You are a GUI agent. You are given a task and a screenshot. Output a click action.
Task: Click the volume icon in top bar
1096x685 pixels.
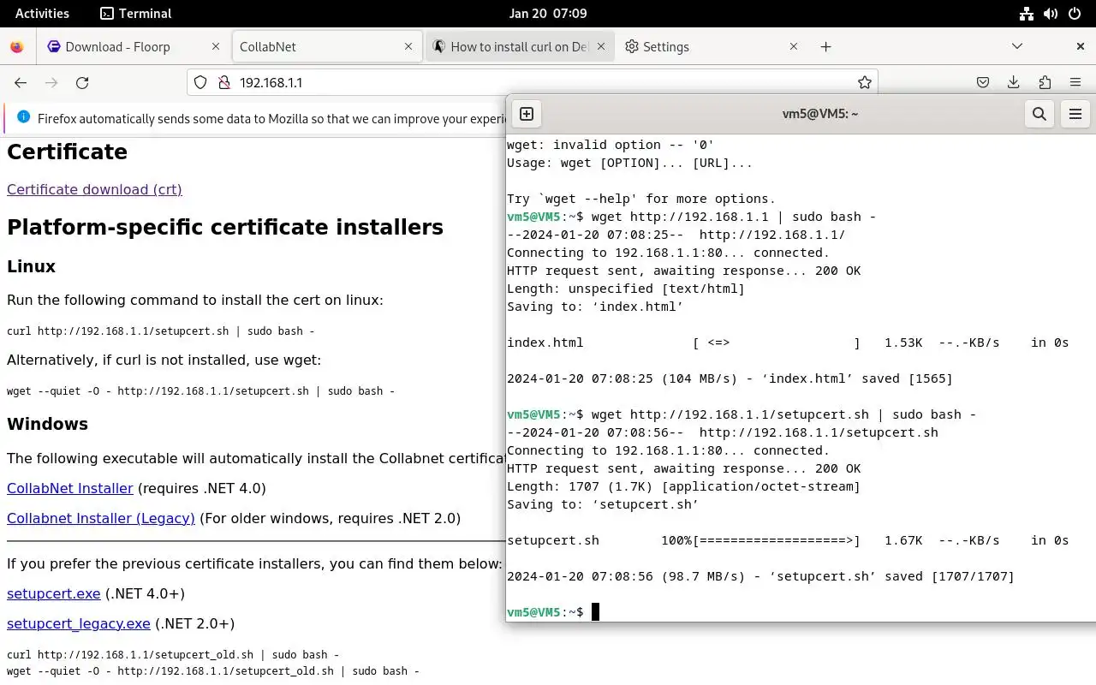click(1051, 14)
